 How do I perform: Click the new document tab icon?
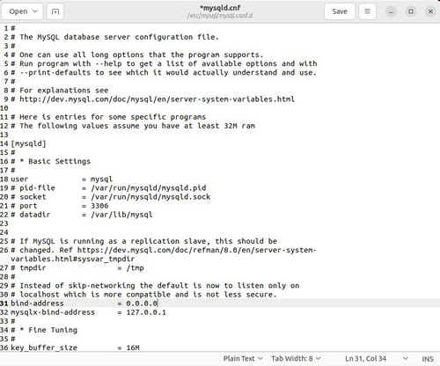(55, 11)
